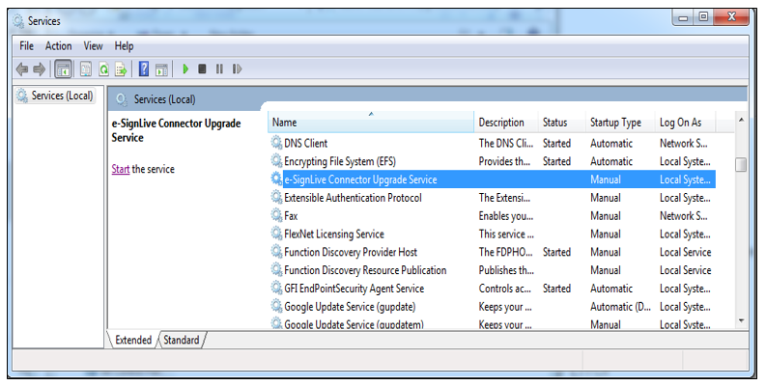This screenshot has height=386, width=766.
Task: Click the Refresh toolbar icon
Action: (103, 69)
